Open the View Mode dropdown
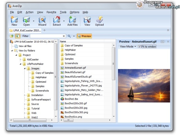The height and width of the screenshot is (135, 180). (x=128, y=46)
